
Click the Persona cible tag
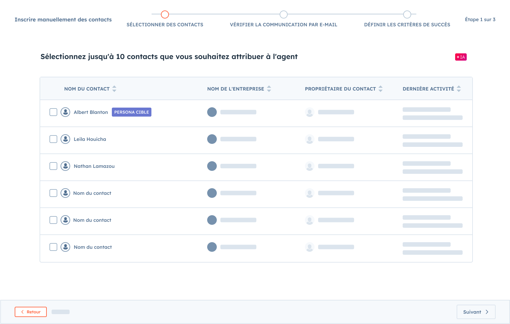tap(131, 112)
